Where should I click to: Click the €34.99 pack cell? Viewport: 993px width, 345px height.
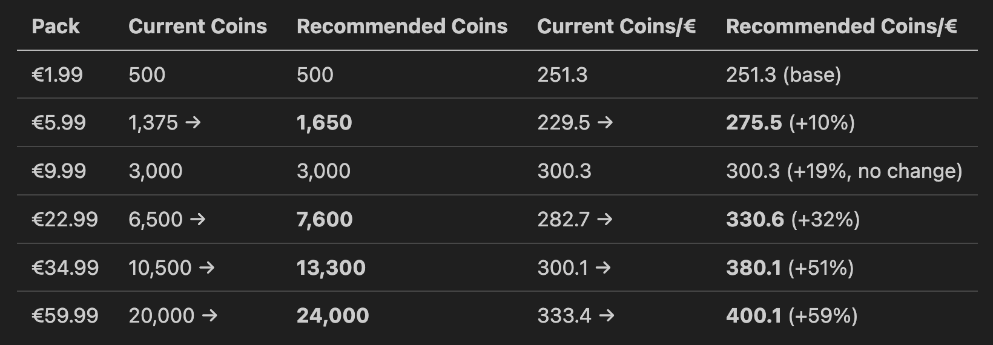[65, 268]
